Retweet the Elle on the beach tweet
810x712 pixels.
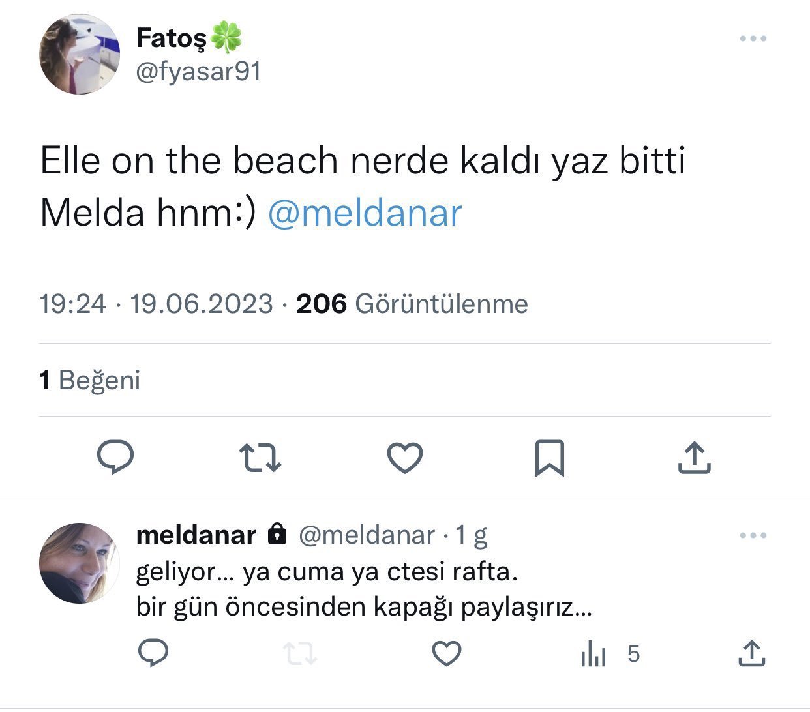tap(260, 457)
